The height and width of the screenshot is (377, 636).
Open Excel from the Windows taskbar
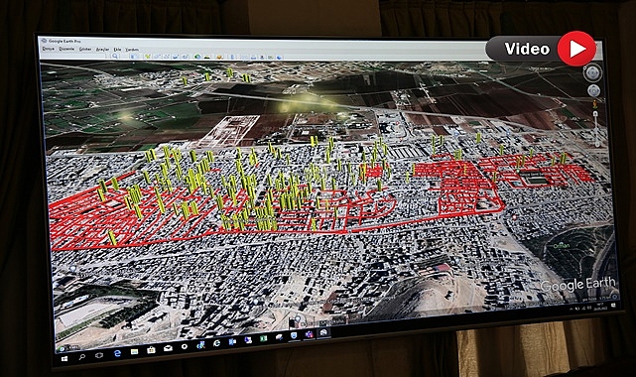point(263,338)
